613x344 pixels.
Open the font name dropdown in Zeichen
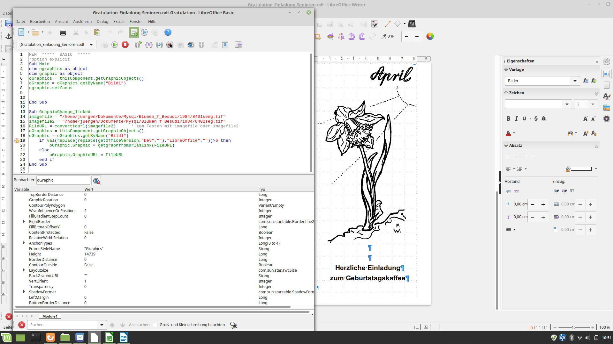[567, 104]
